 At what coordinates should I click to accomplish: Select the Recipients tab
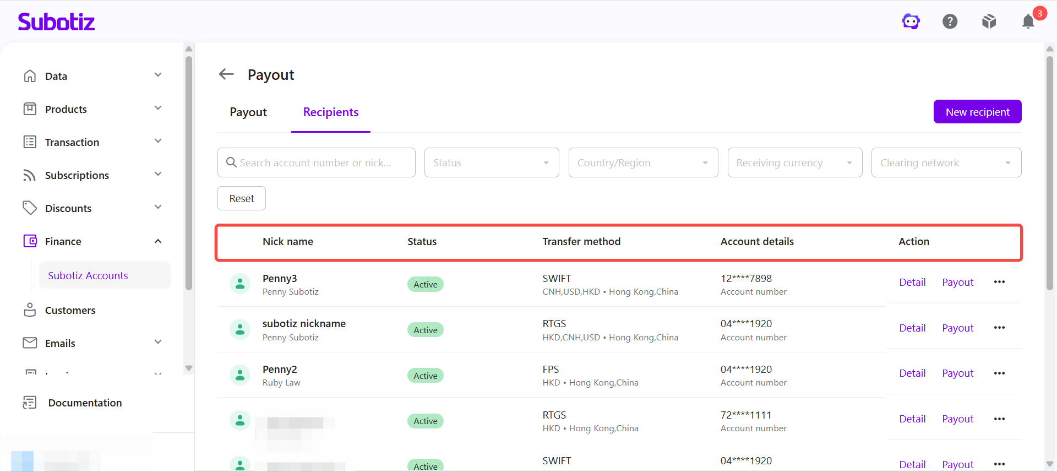point(331,112)
